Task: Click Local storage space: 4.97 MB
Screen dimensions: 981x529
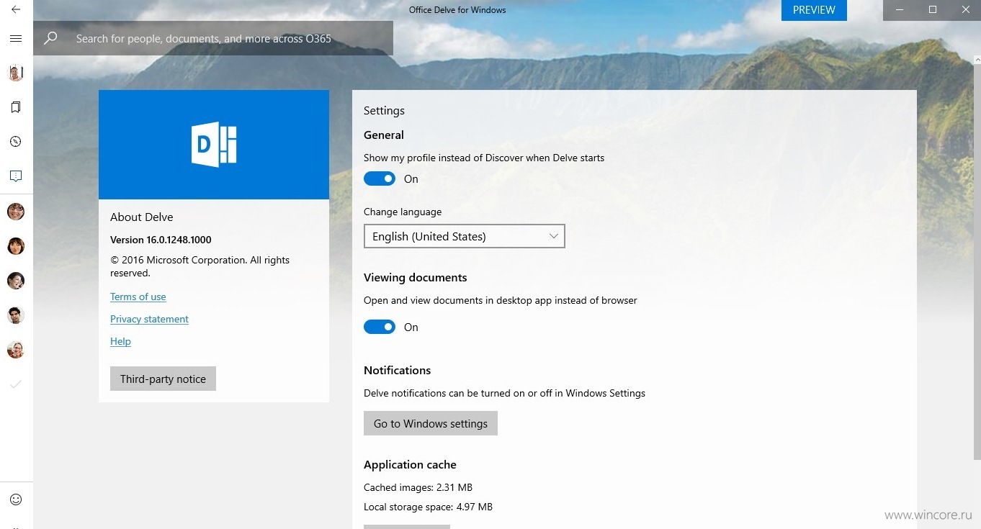Action: click(x=428, y=507)
